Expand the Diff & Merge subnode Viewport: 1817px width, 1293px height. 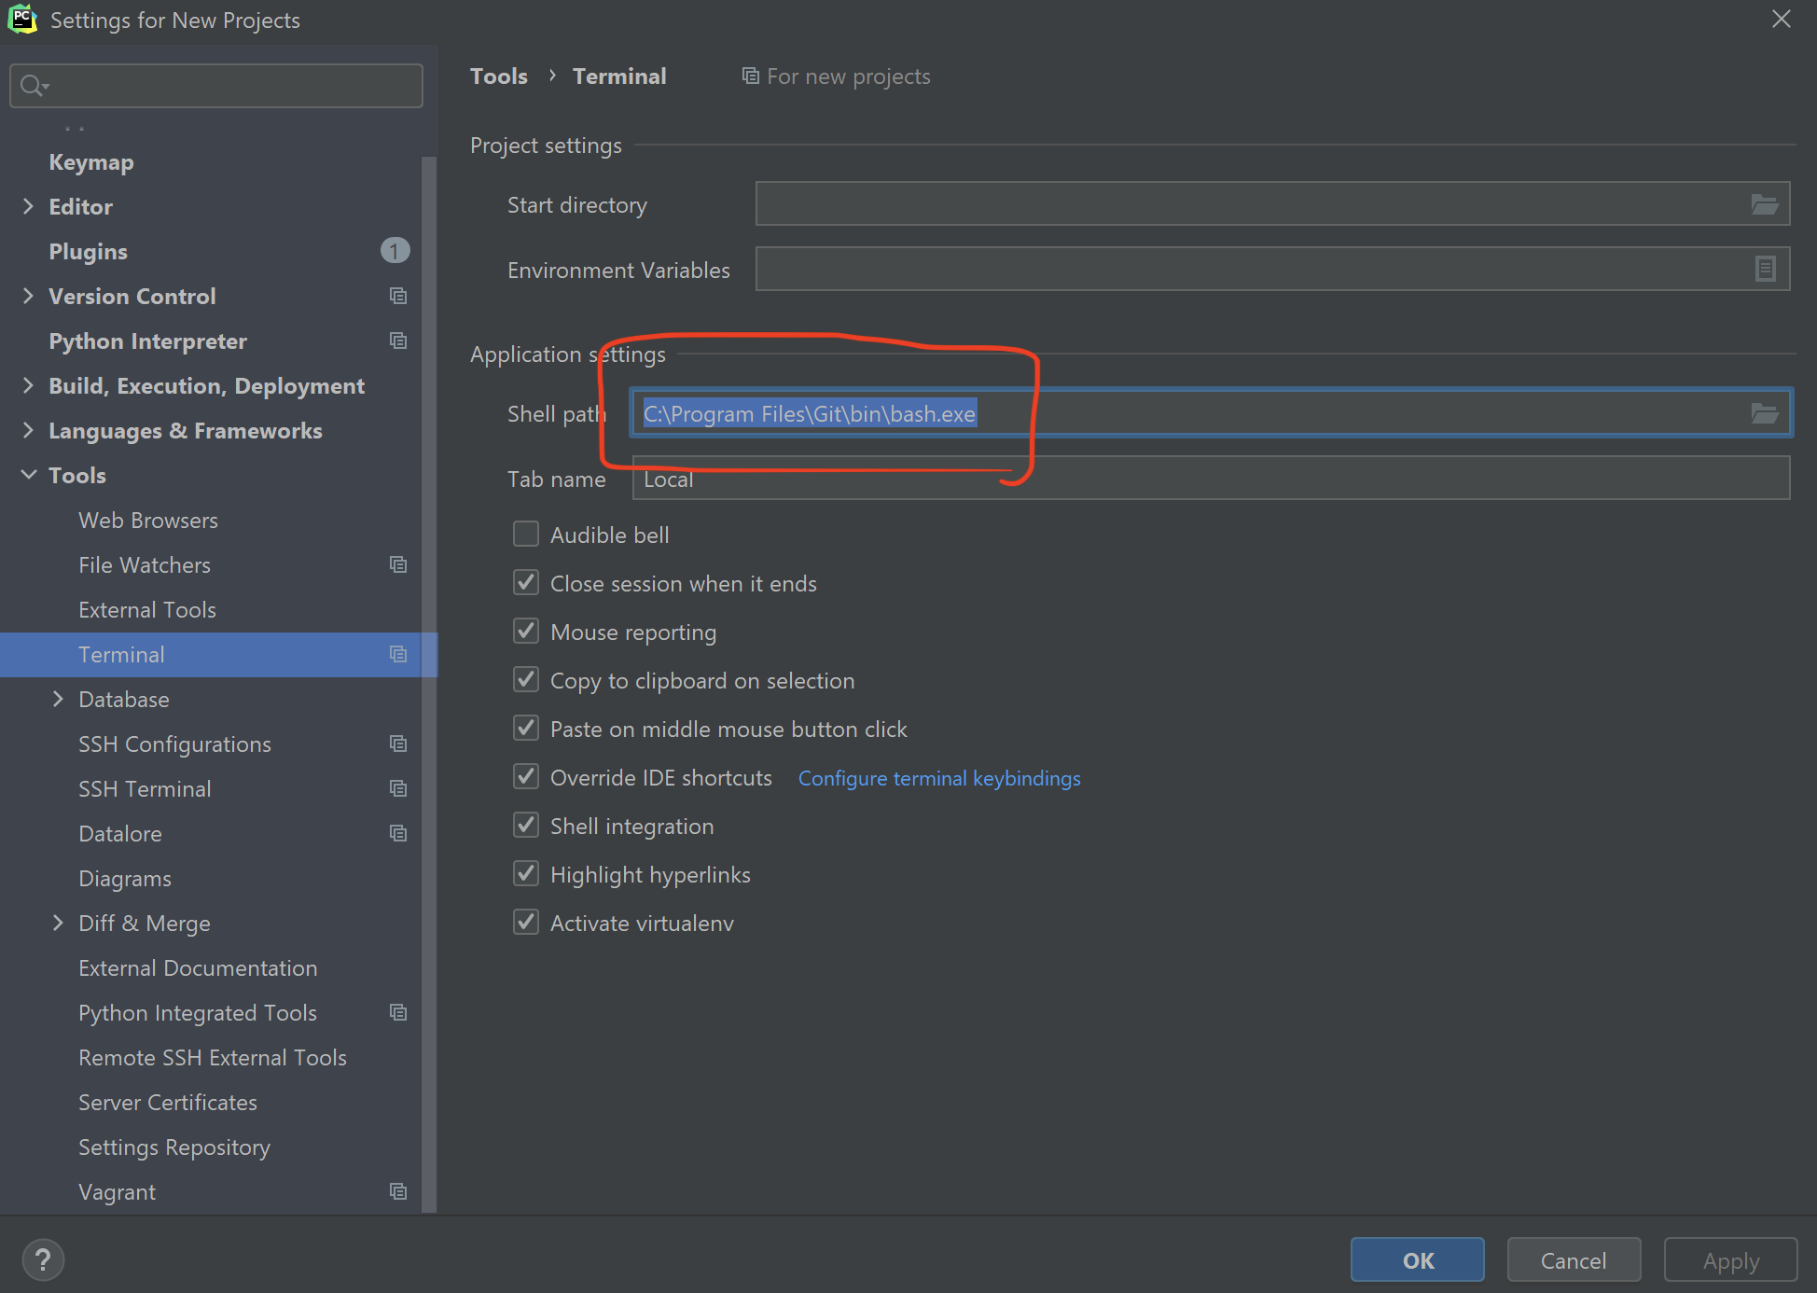click(58, 923)
